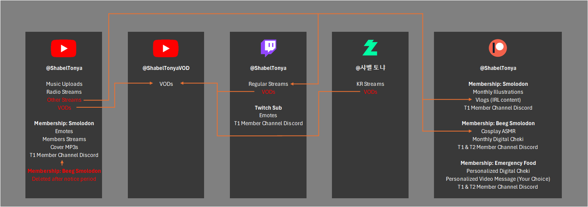Viewport: 588px width, 207px height.
Task: Click the YouTube logo above Music Uploads column
Action: [x=64, y=48]
